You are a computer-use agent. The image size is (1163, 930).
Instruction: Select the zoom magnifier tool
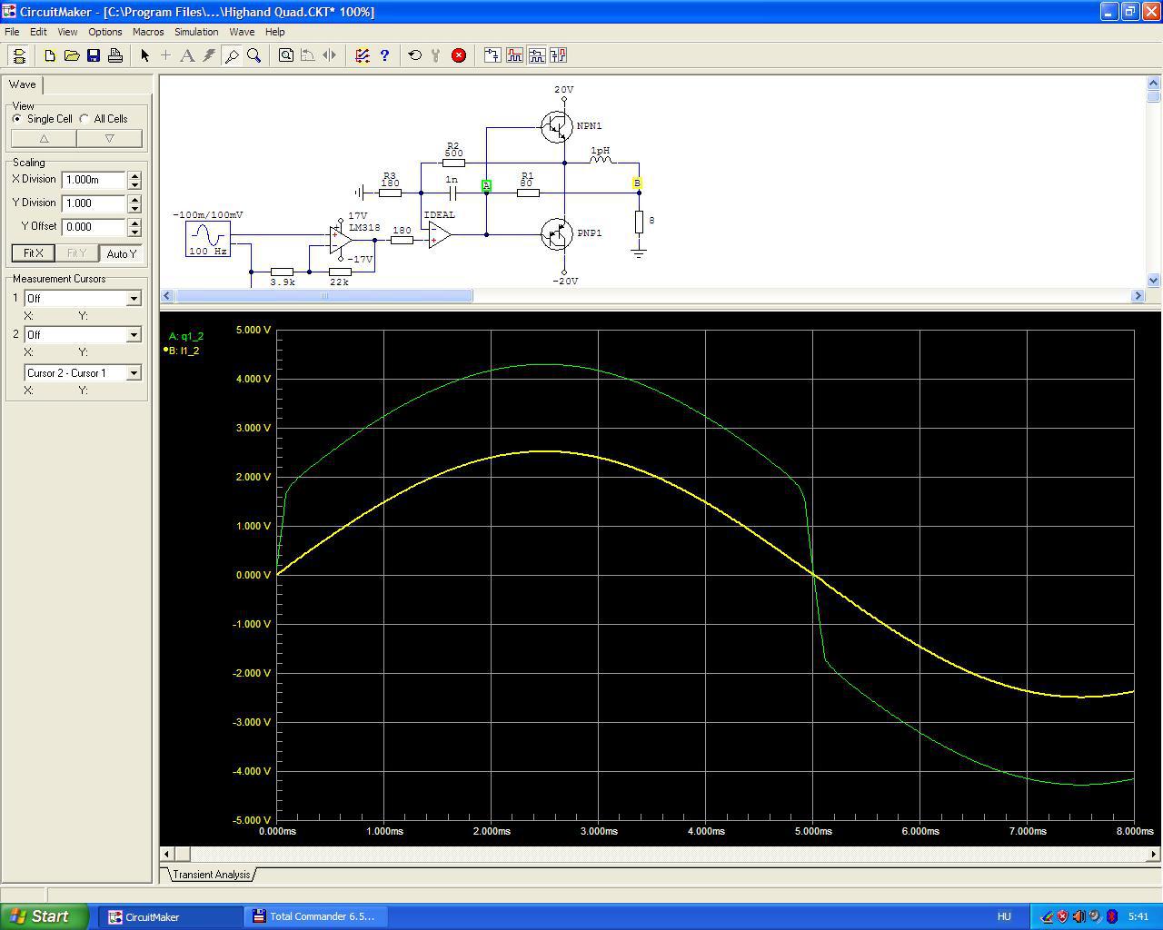point(254,55)
